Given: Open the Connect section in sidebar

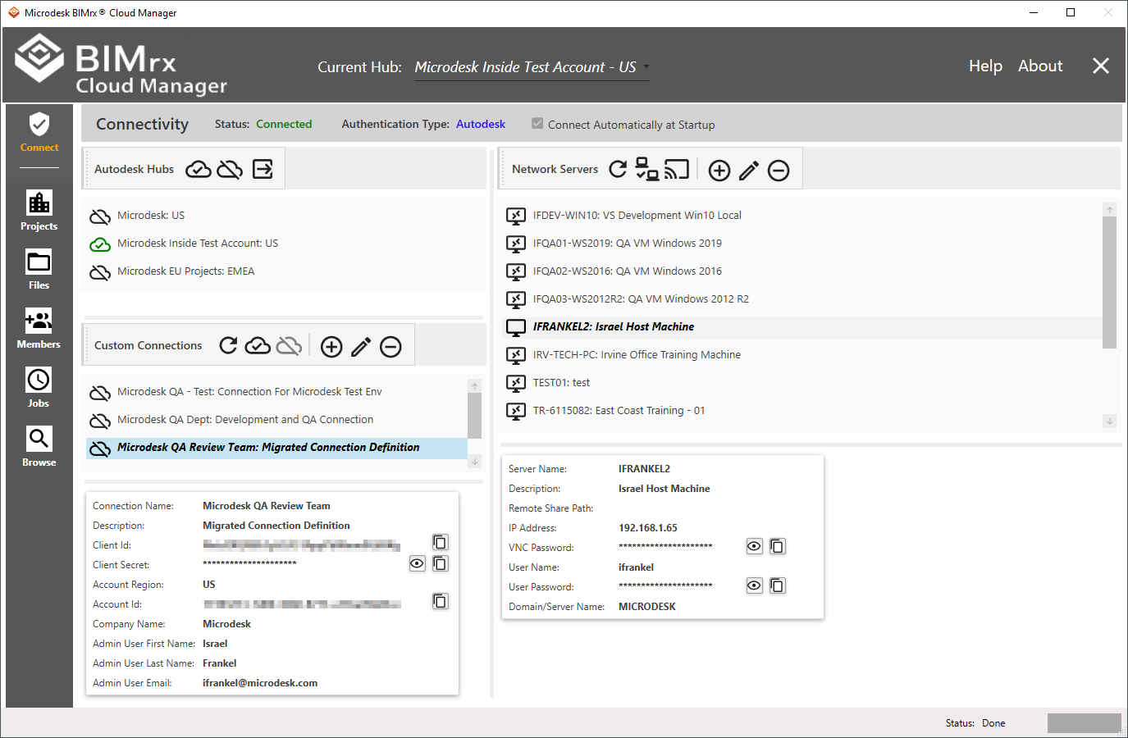Looking at the screenshot, I should (39, 133).
